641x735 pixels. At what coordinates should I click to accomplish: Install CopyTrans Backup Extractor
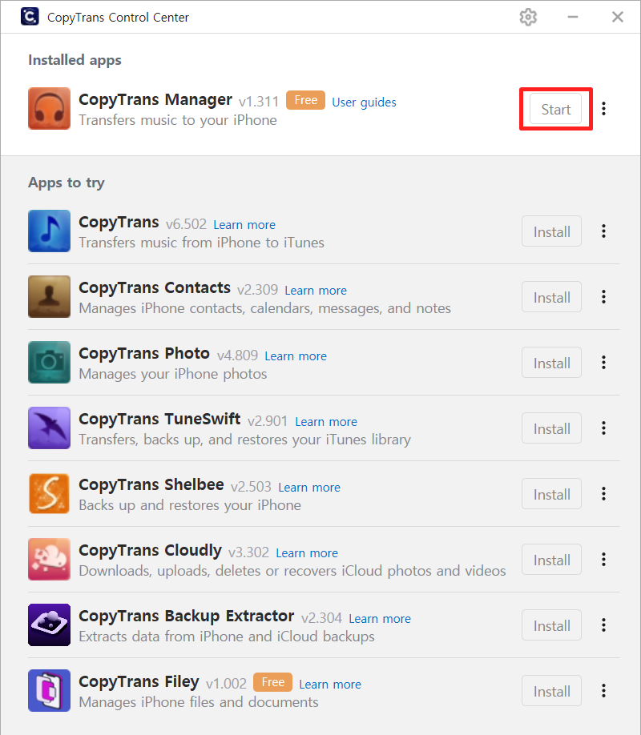tap(551, 625)
